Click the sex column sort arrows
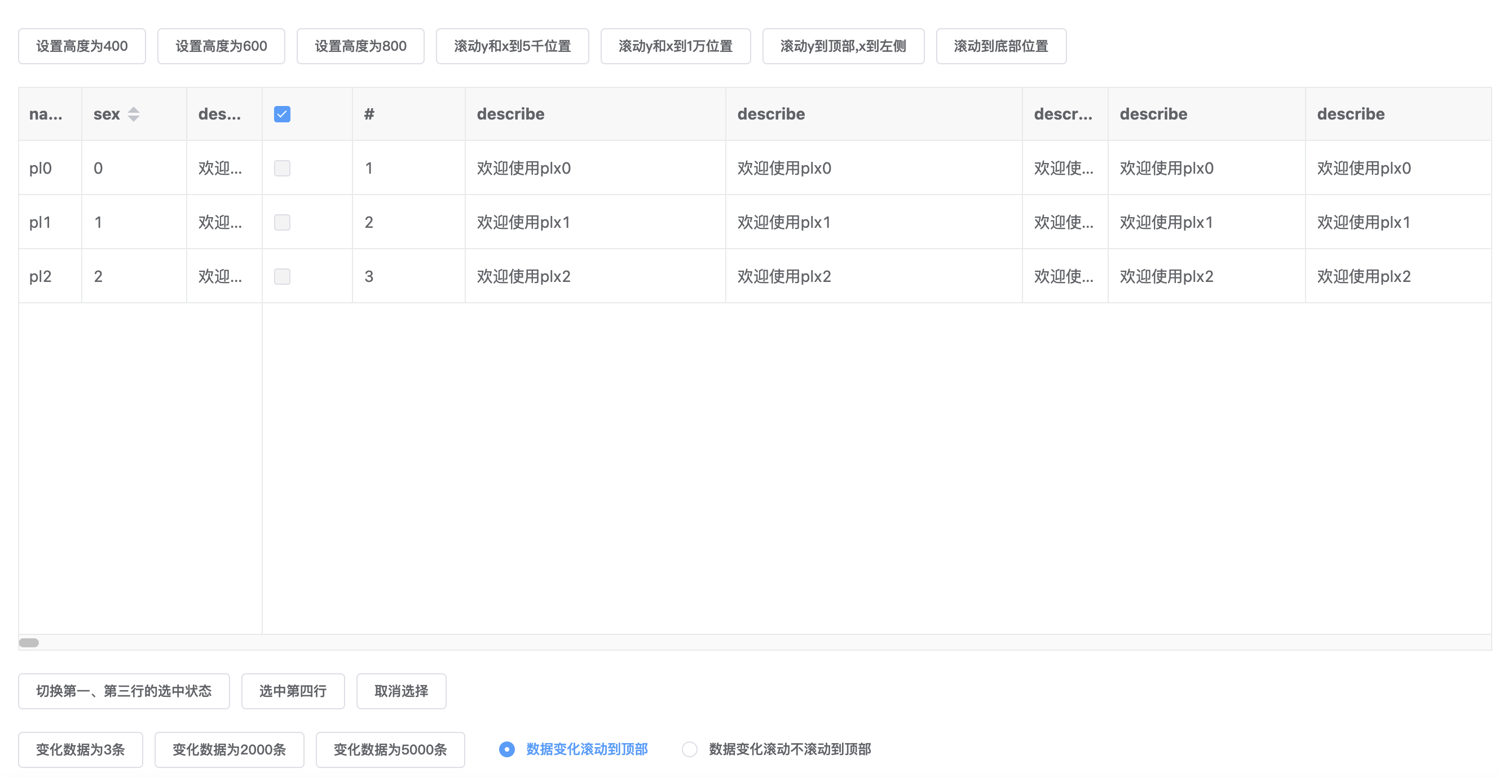 pyautogui.click(x=133, y=114)
